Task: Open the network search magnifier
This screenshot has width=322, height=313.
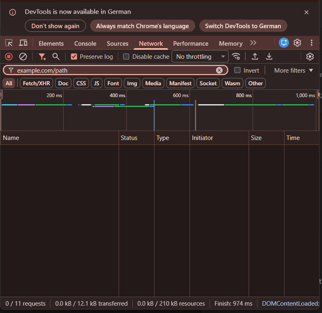Action: pos(56,57)
